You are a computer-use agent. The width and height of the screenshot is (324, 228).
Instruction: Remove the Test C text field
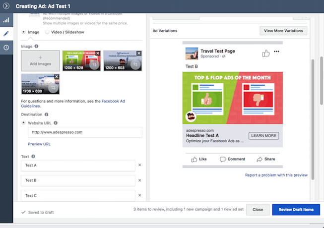click(140, 195)
